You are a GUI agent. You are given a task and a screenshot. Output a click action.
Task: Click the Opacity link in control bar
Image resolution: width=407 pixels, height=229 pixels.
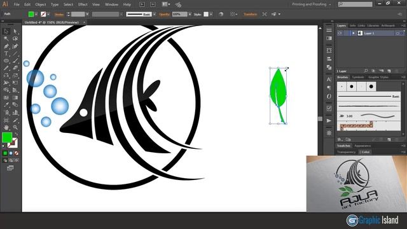pos(164,14)
